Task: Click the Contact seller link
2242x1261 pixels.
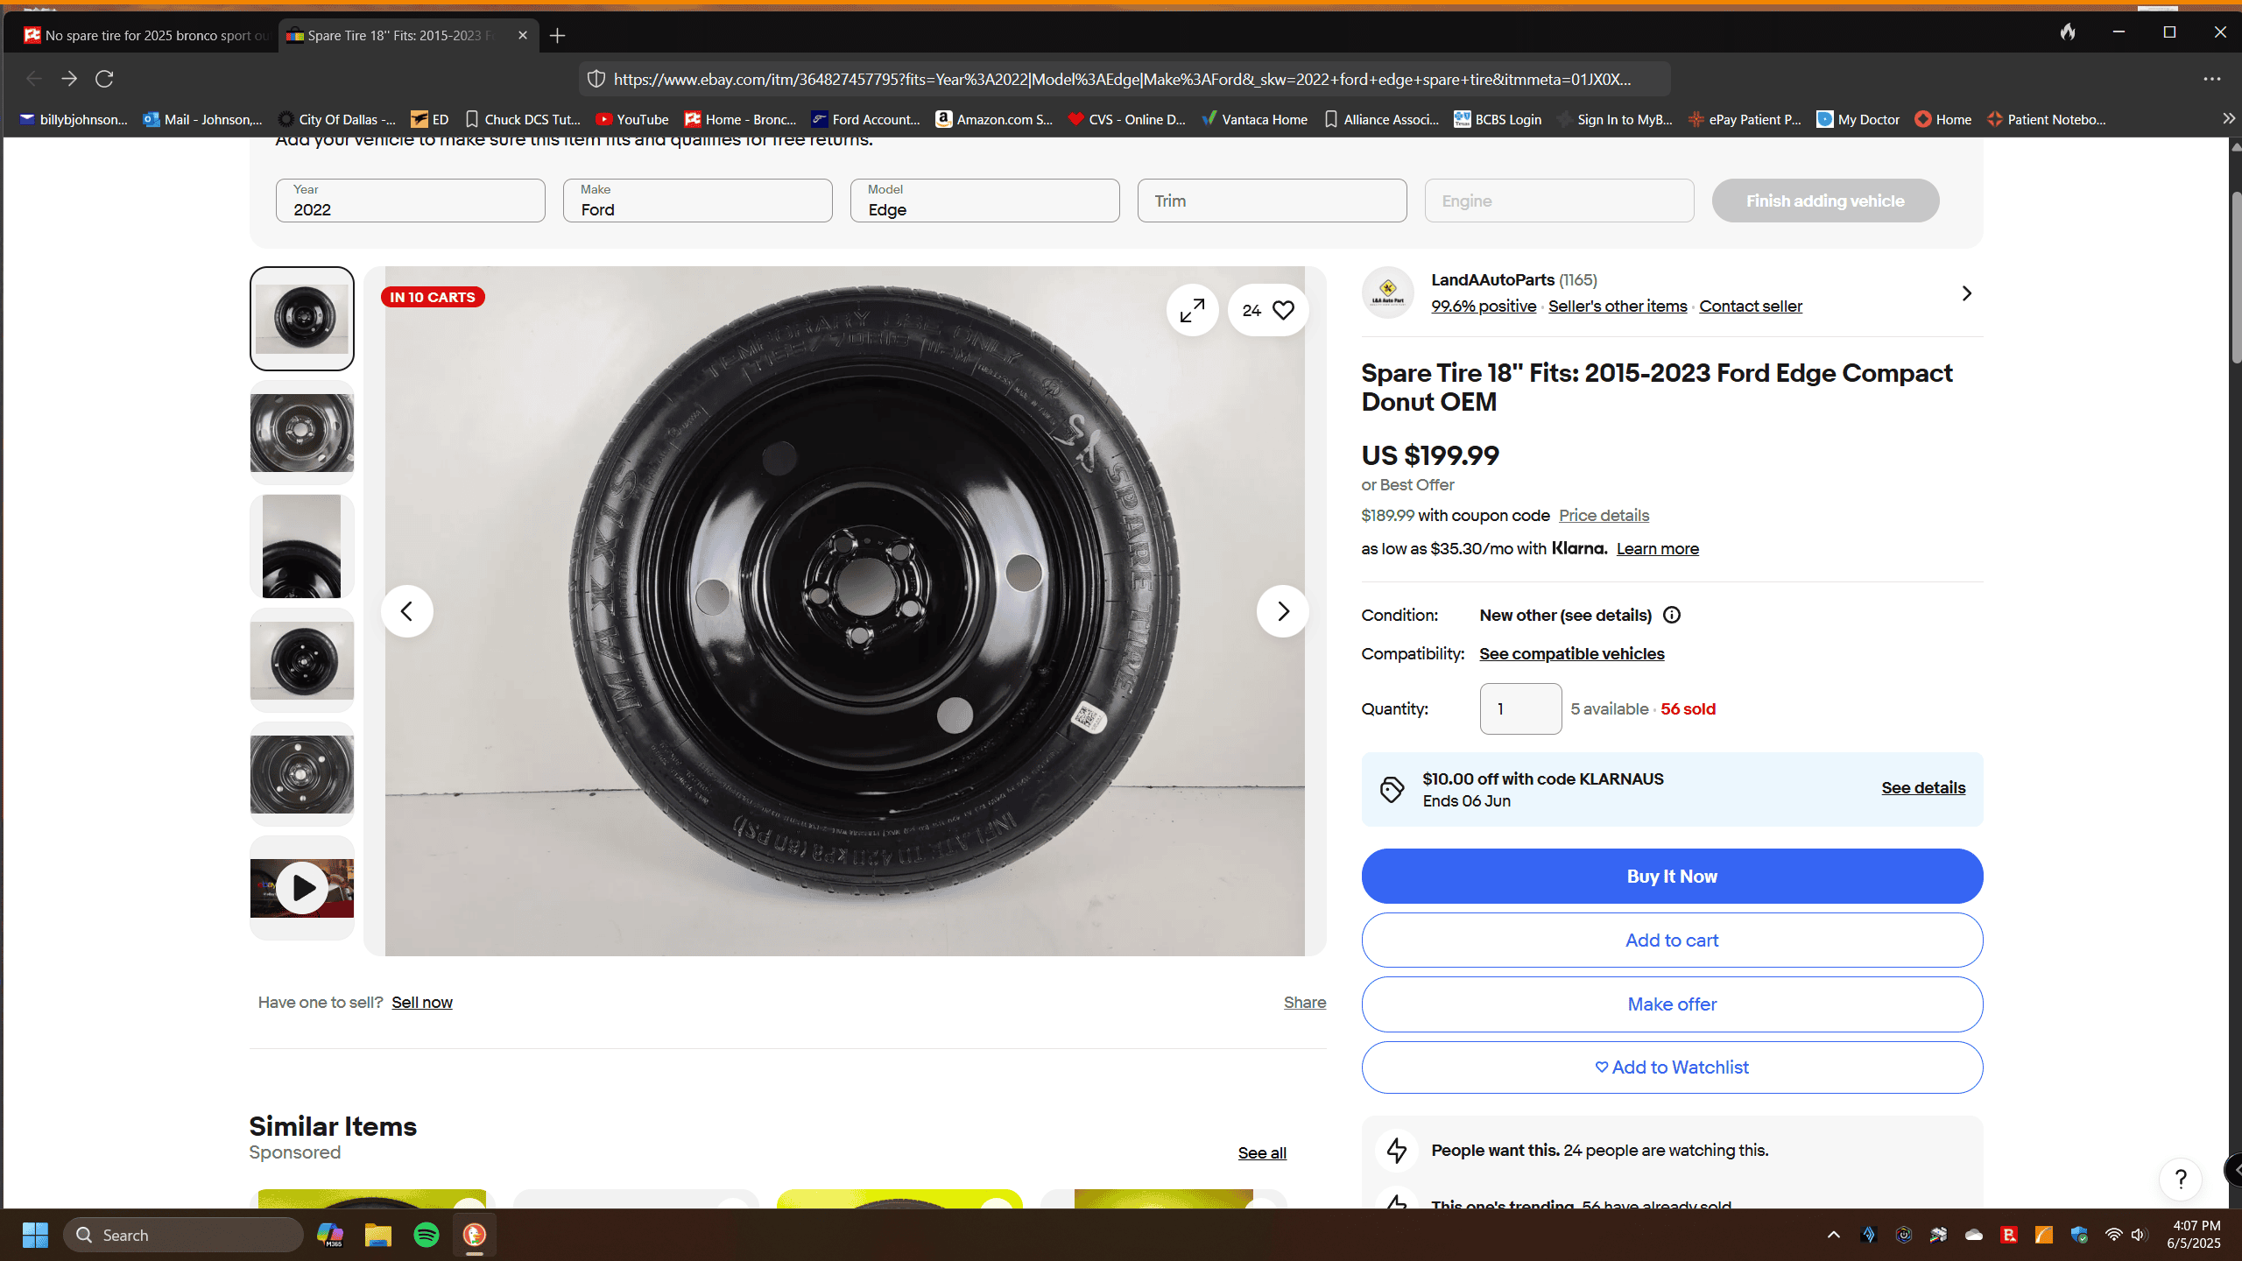Action: 1751,306
